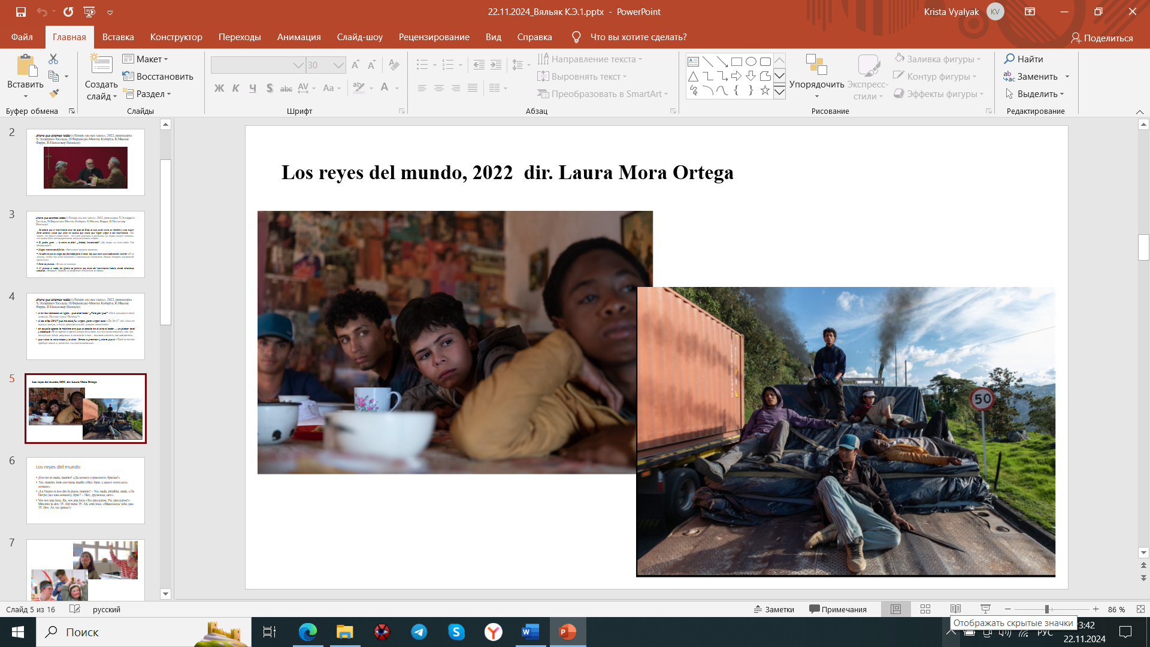Undo the last action in the quick access toolbar
The image size is (1150, 647).
(41, 11)
